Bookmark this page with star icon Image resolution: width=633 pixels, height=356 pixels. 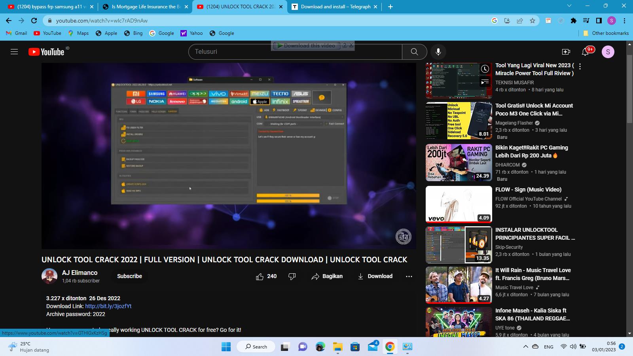point(533,21)
